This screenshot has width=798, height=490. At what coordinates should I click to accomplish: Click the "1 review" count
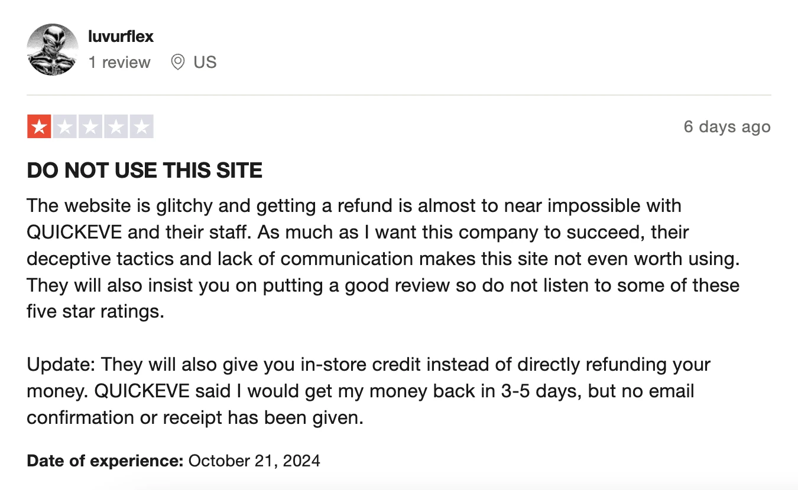(119, 62)
